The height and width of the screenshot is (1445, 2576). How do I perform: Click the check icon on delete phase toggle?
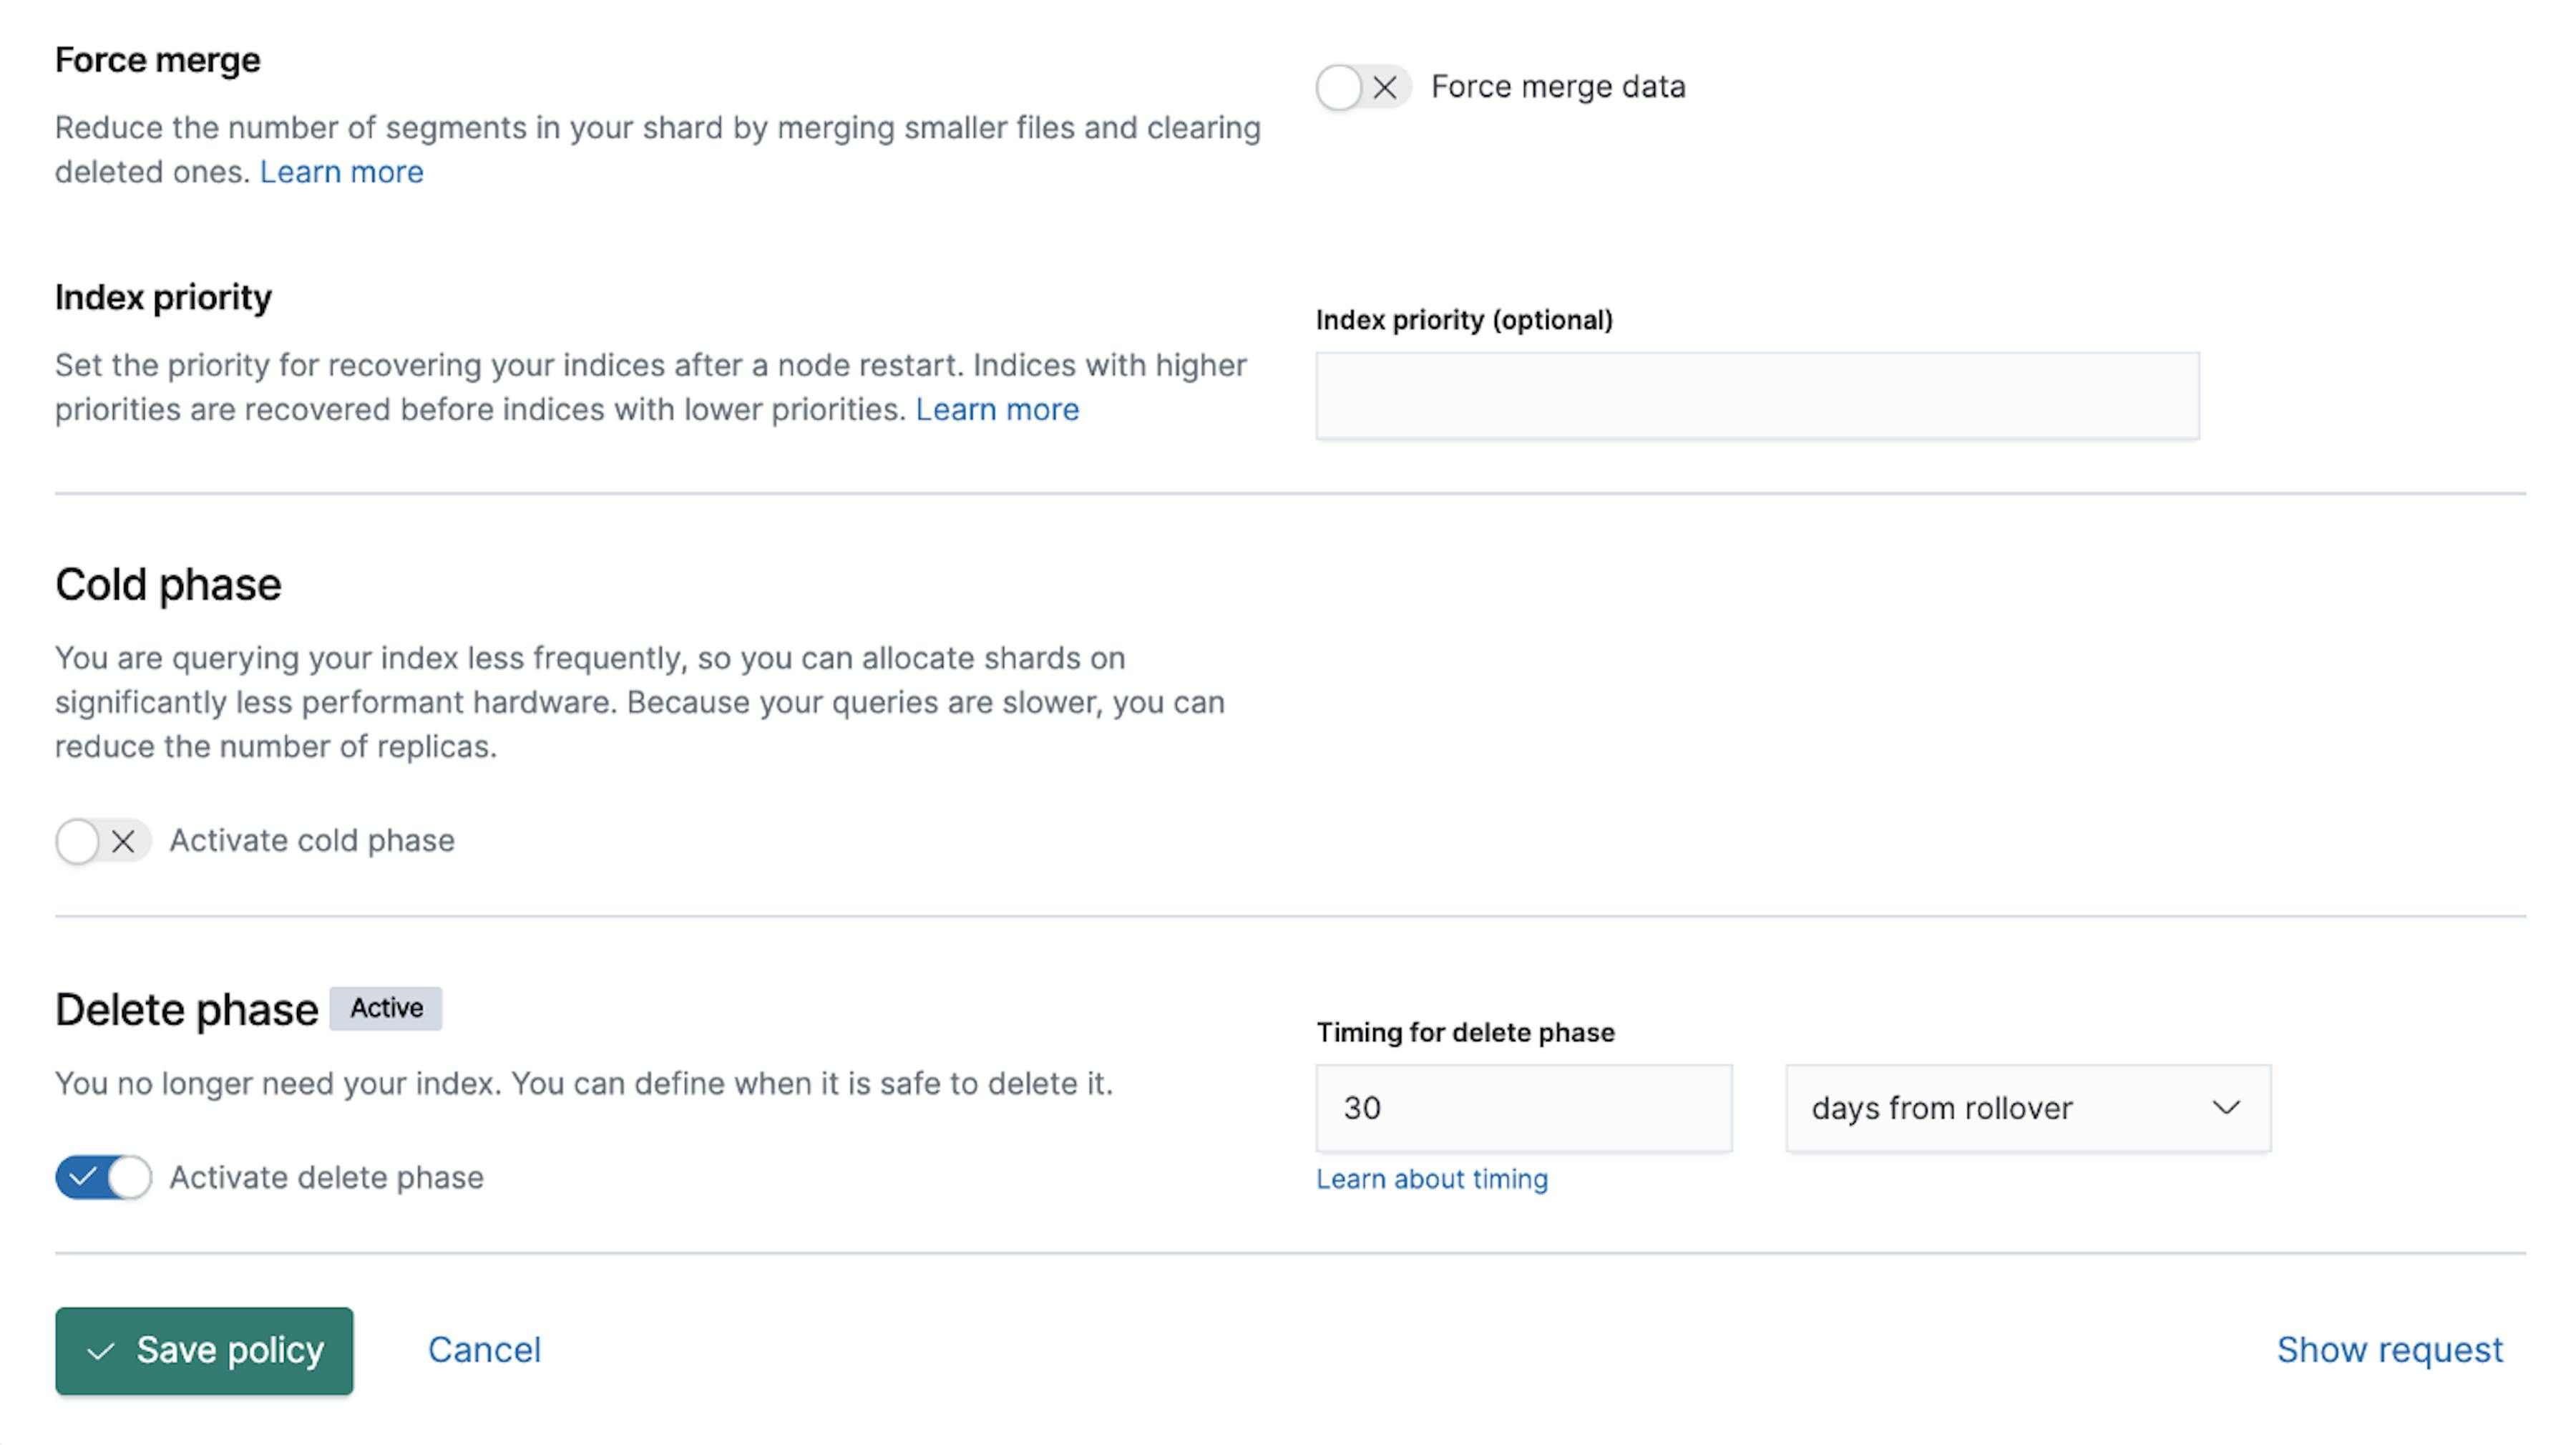click(x=82, y=1177)
